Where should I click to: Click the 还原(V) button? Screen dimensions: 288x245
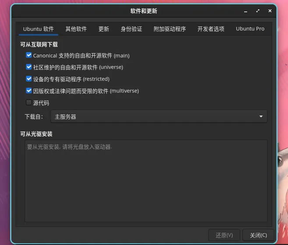[x=224, y=235]
